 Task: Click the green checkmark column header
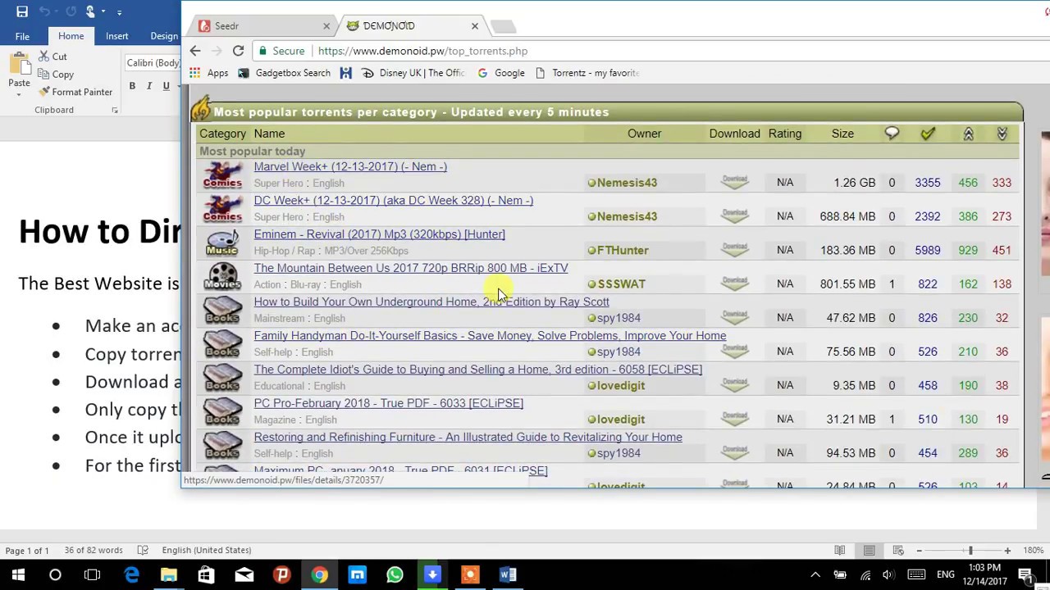[928, 134]
